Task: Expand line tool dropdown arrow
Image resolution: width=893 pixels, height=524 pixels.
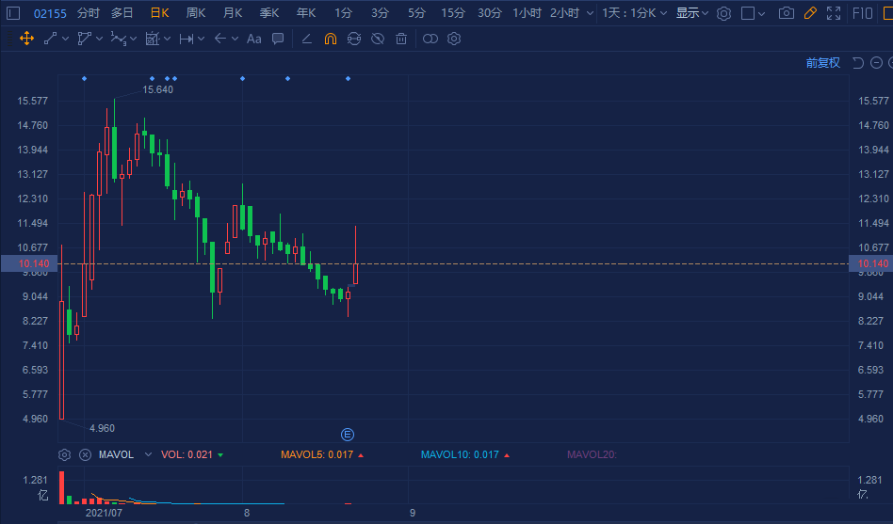Action: click(66, 39)
